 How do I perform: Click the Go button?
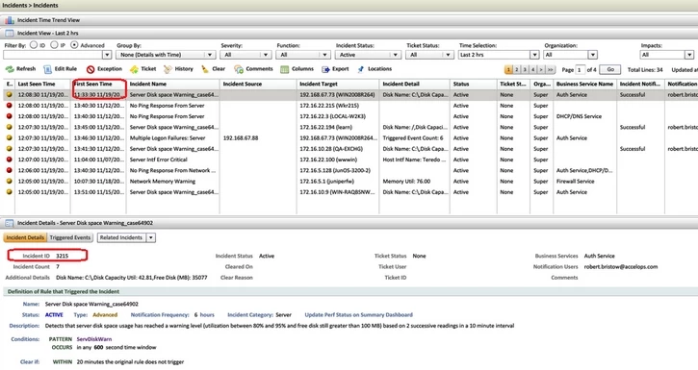point(609,70)
